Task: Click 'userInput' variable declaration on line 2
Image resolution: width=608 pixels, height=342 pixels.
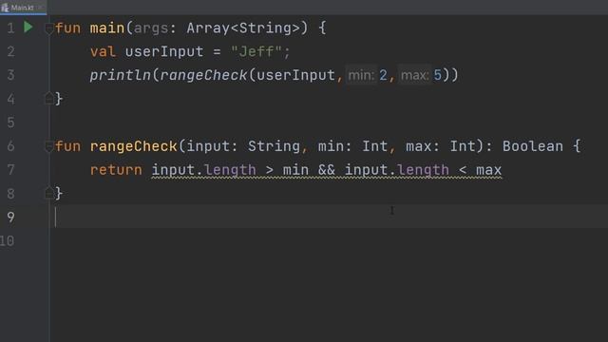Action: pyautogui.click(x=164, y=51)
